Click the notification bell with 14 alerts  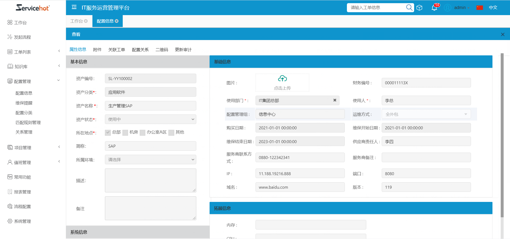click(434, 8)
